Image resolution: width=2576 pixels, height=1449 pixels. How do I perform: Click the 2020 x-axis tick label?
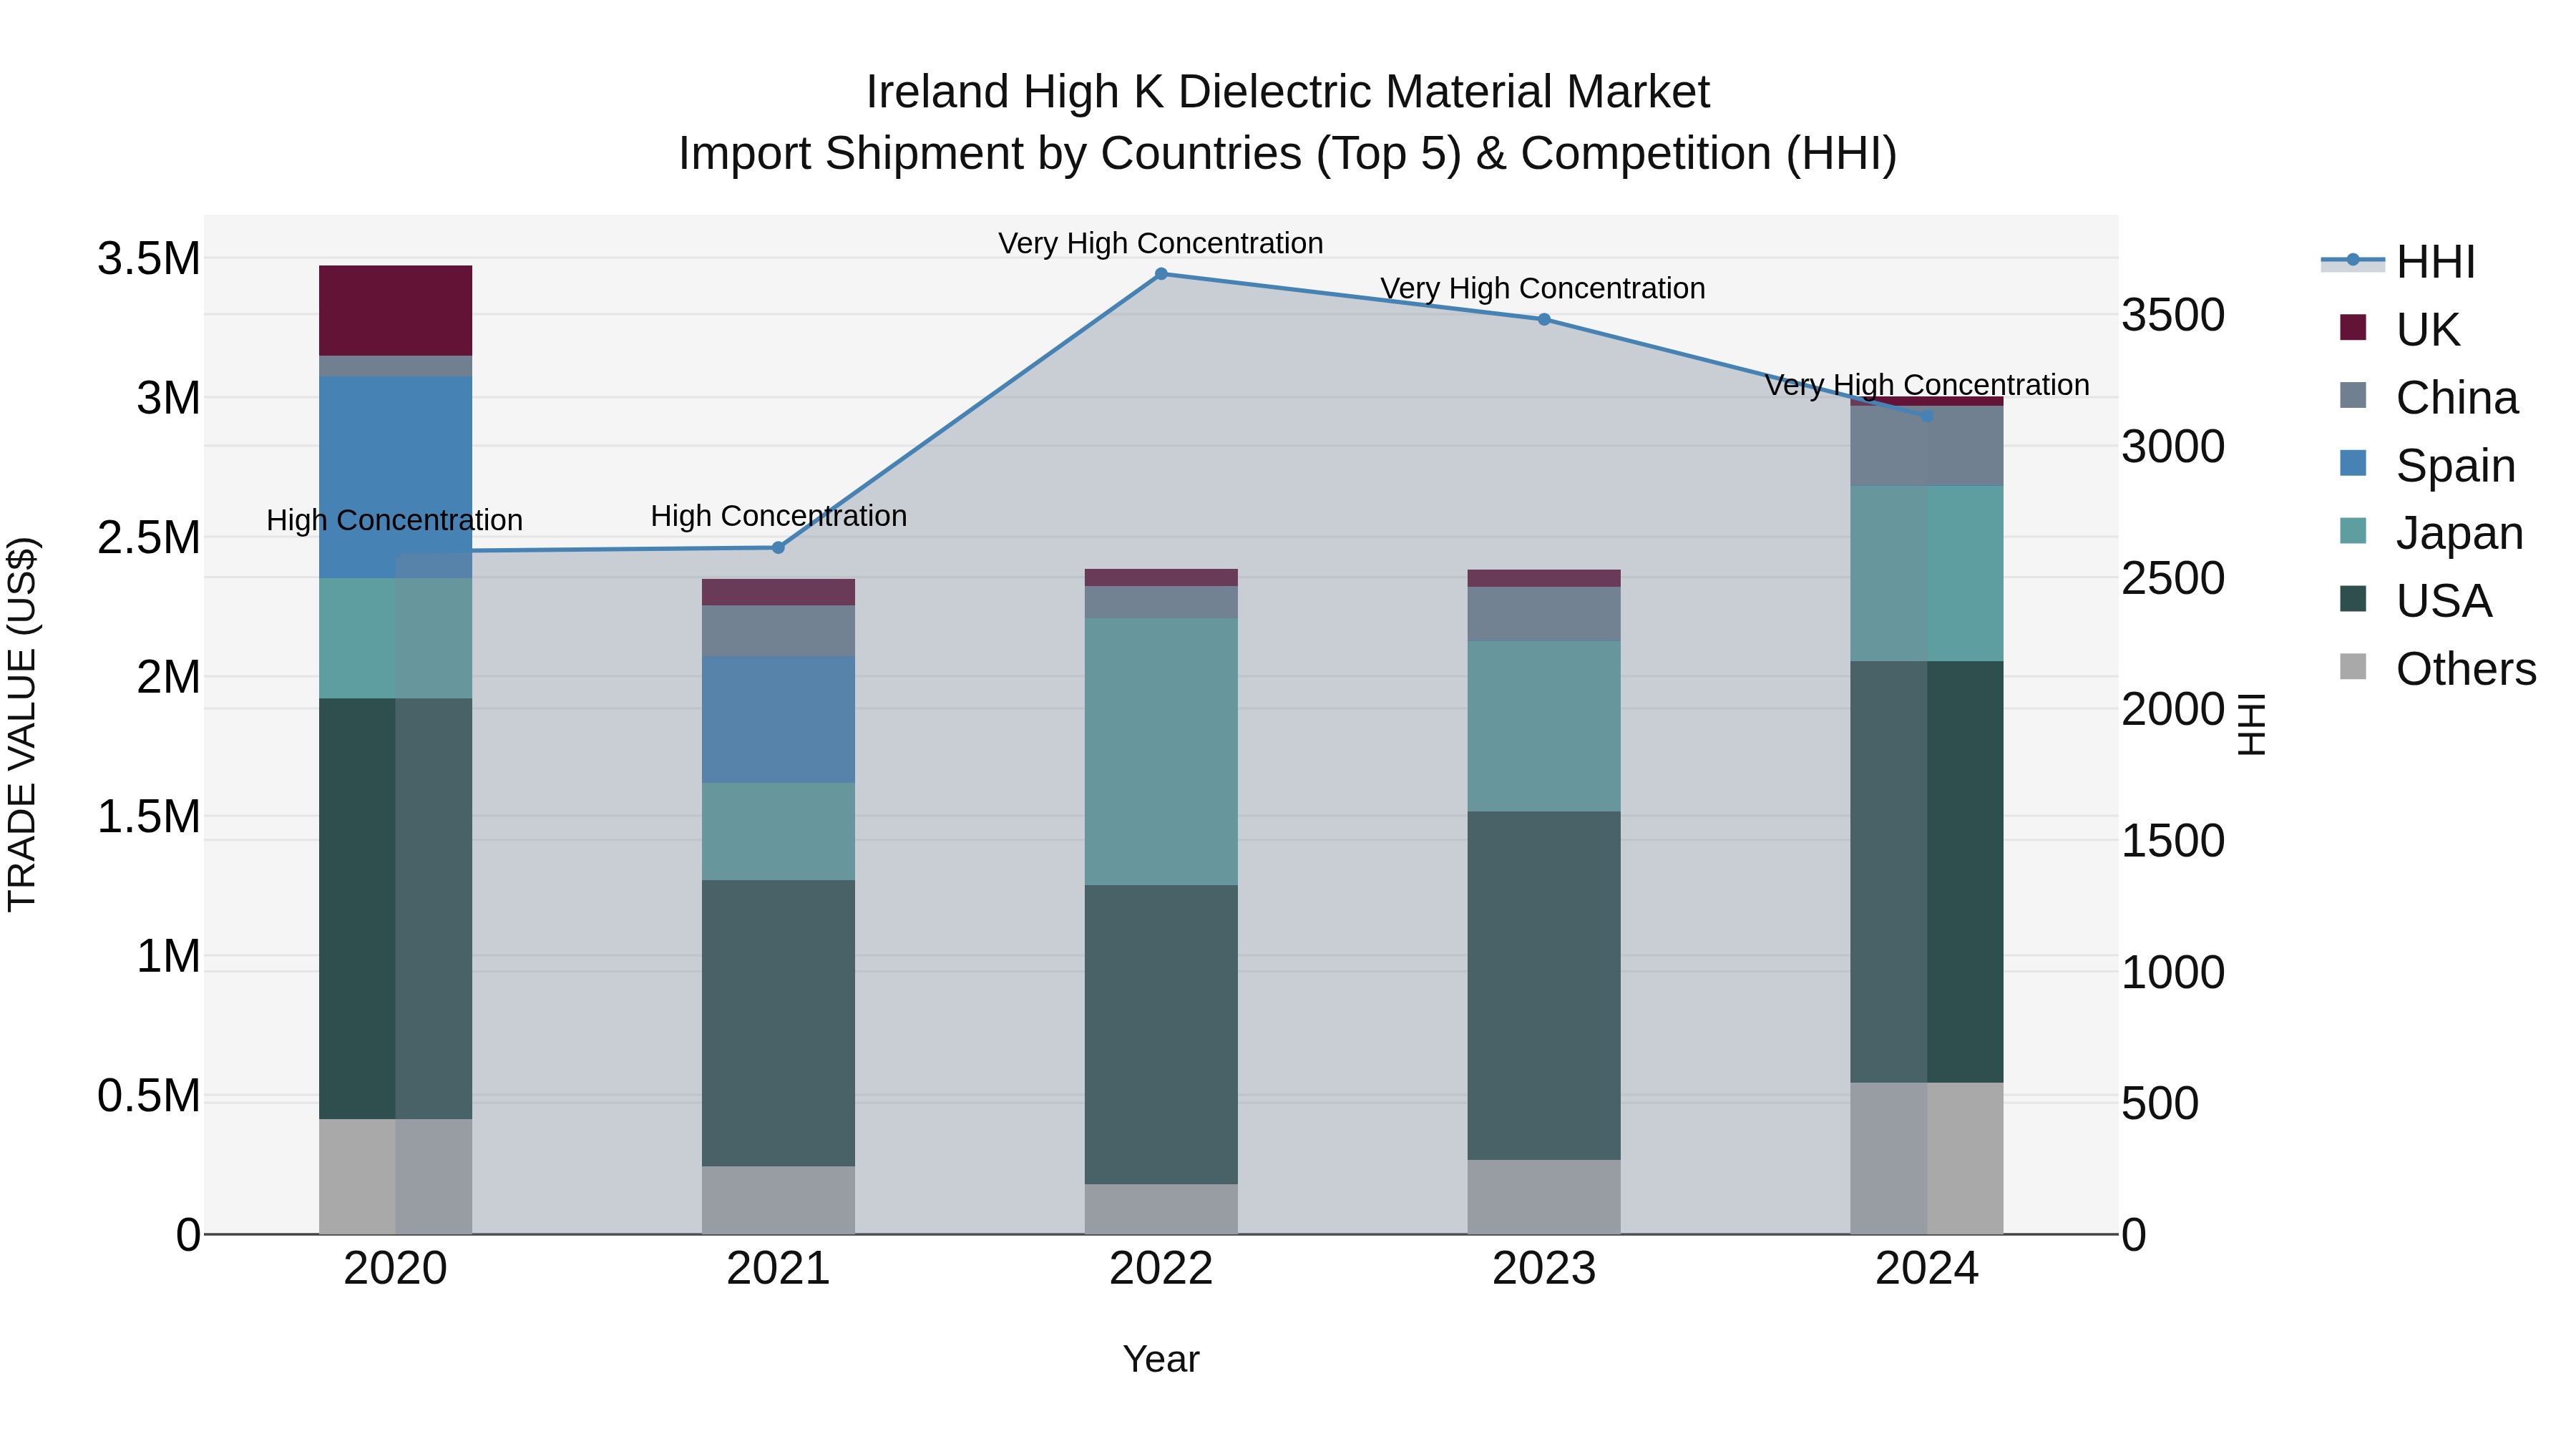coord(395,1269)
